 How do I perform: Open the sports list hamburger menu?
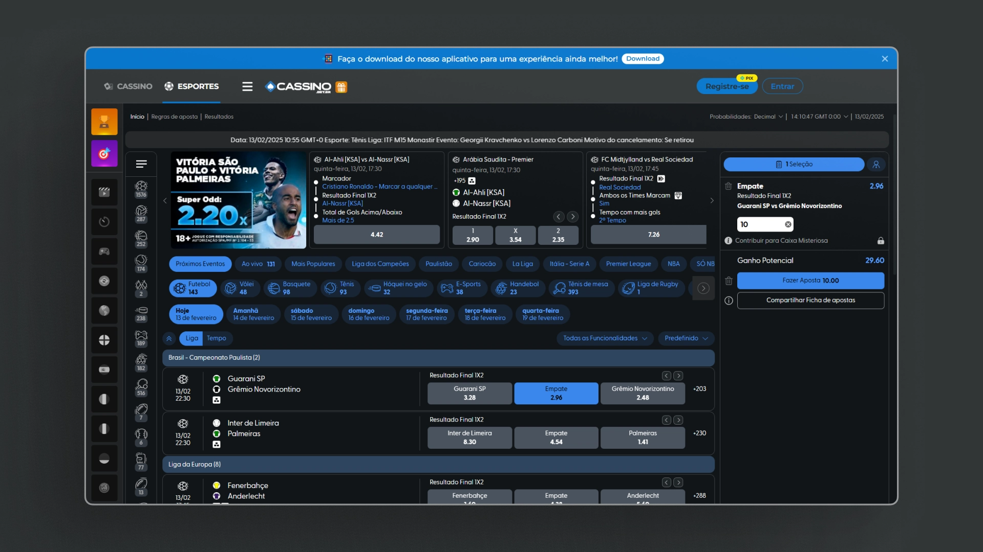141,164
